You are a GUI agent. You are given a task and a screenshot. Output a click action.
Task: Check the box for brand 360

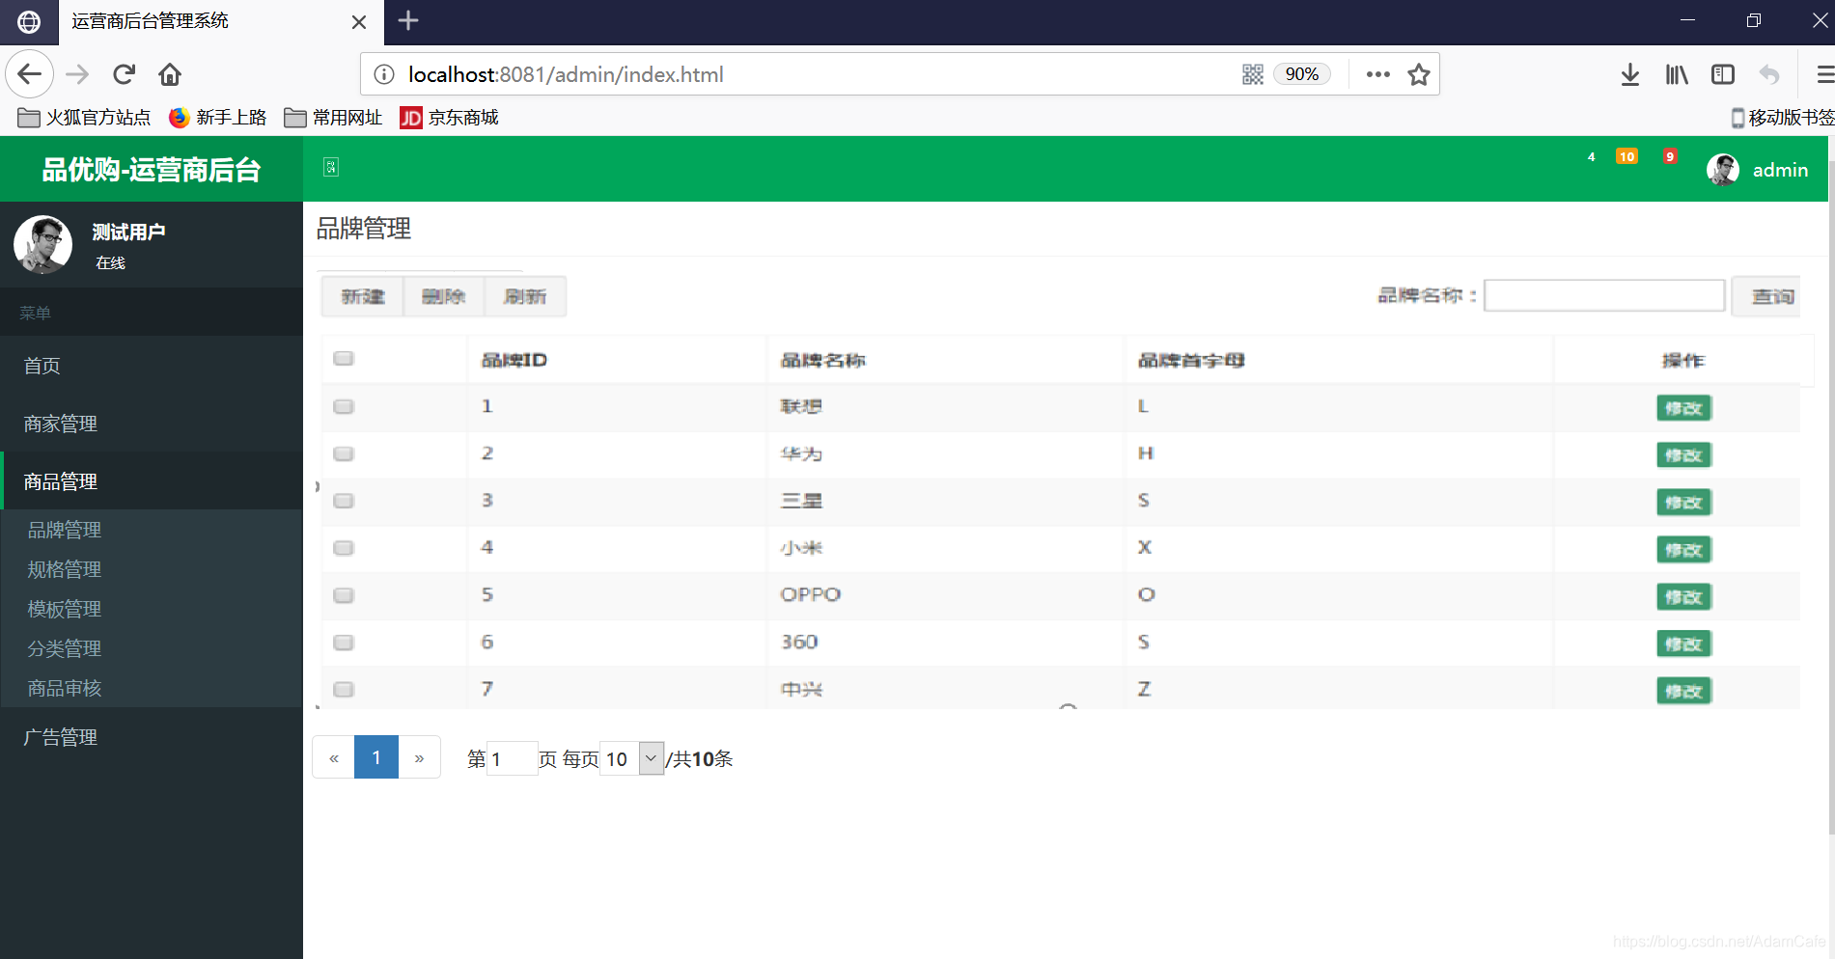coord(344,643)
